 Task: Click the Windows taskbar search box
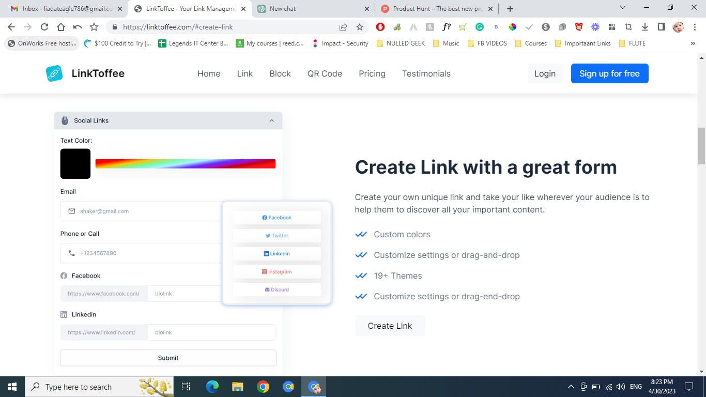99,387
